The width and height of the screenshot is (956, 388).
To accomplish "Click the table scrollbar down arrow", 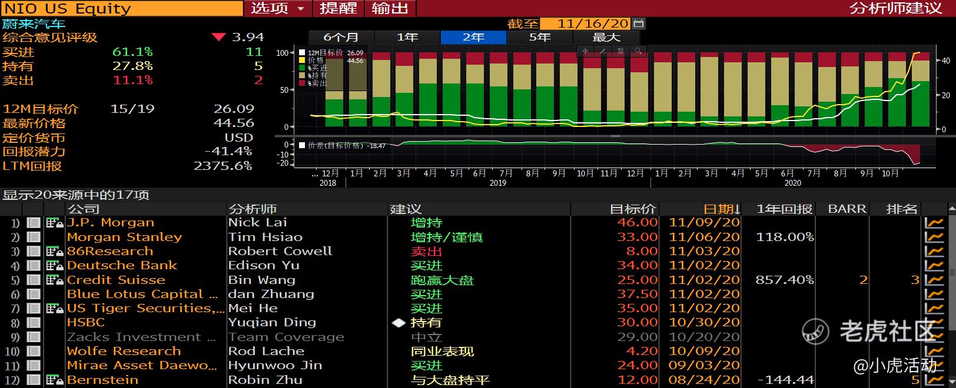I will 951,382.
